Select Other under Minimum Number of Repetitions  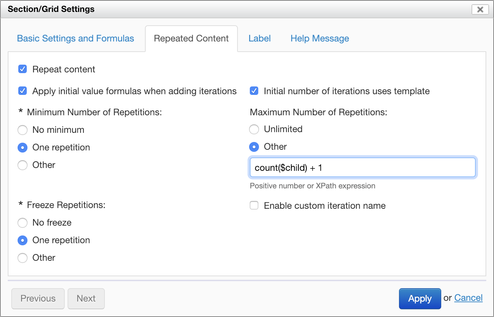click(23, 165)
